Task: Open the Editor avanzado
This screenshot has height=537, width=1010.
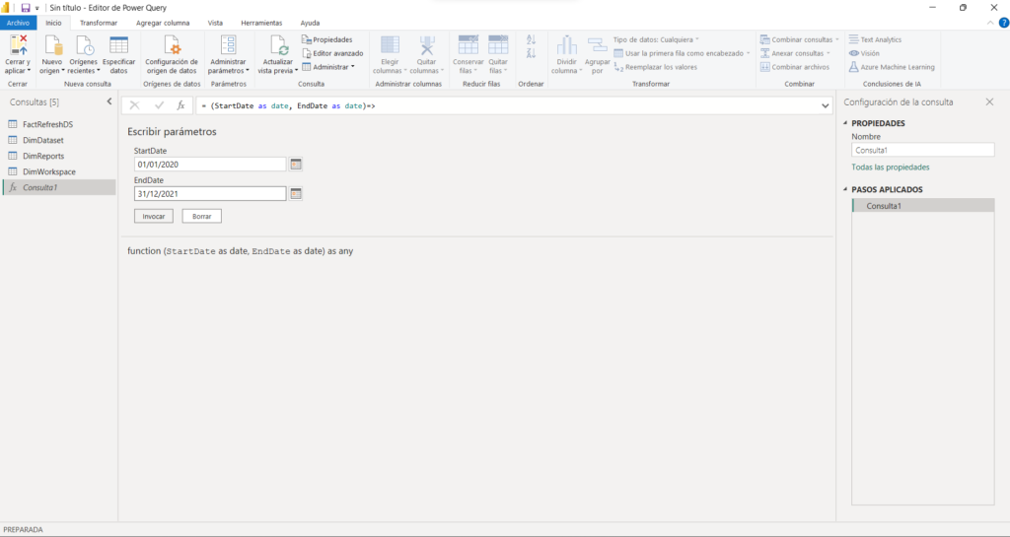Action: click(x=332, y=53)
